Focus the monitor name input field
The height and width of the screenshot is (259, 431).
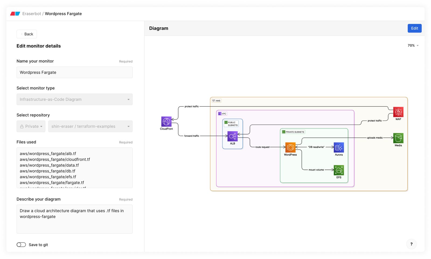tap(75, 73)
